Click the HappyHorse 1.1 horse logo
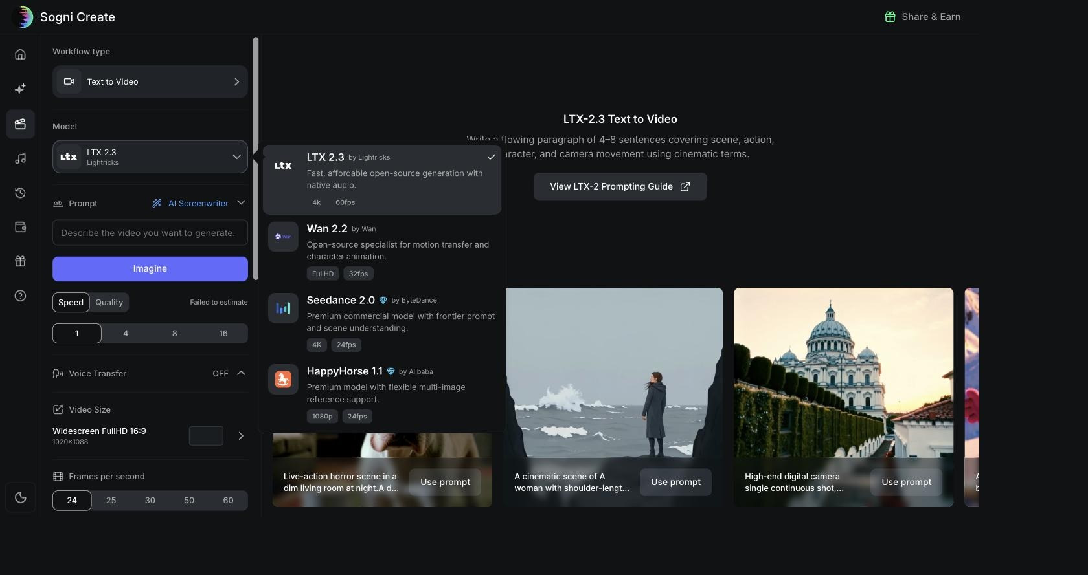The height and width of the screenshot is (575, 1088). point(283,379)
